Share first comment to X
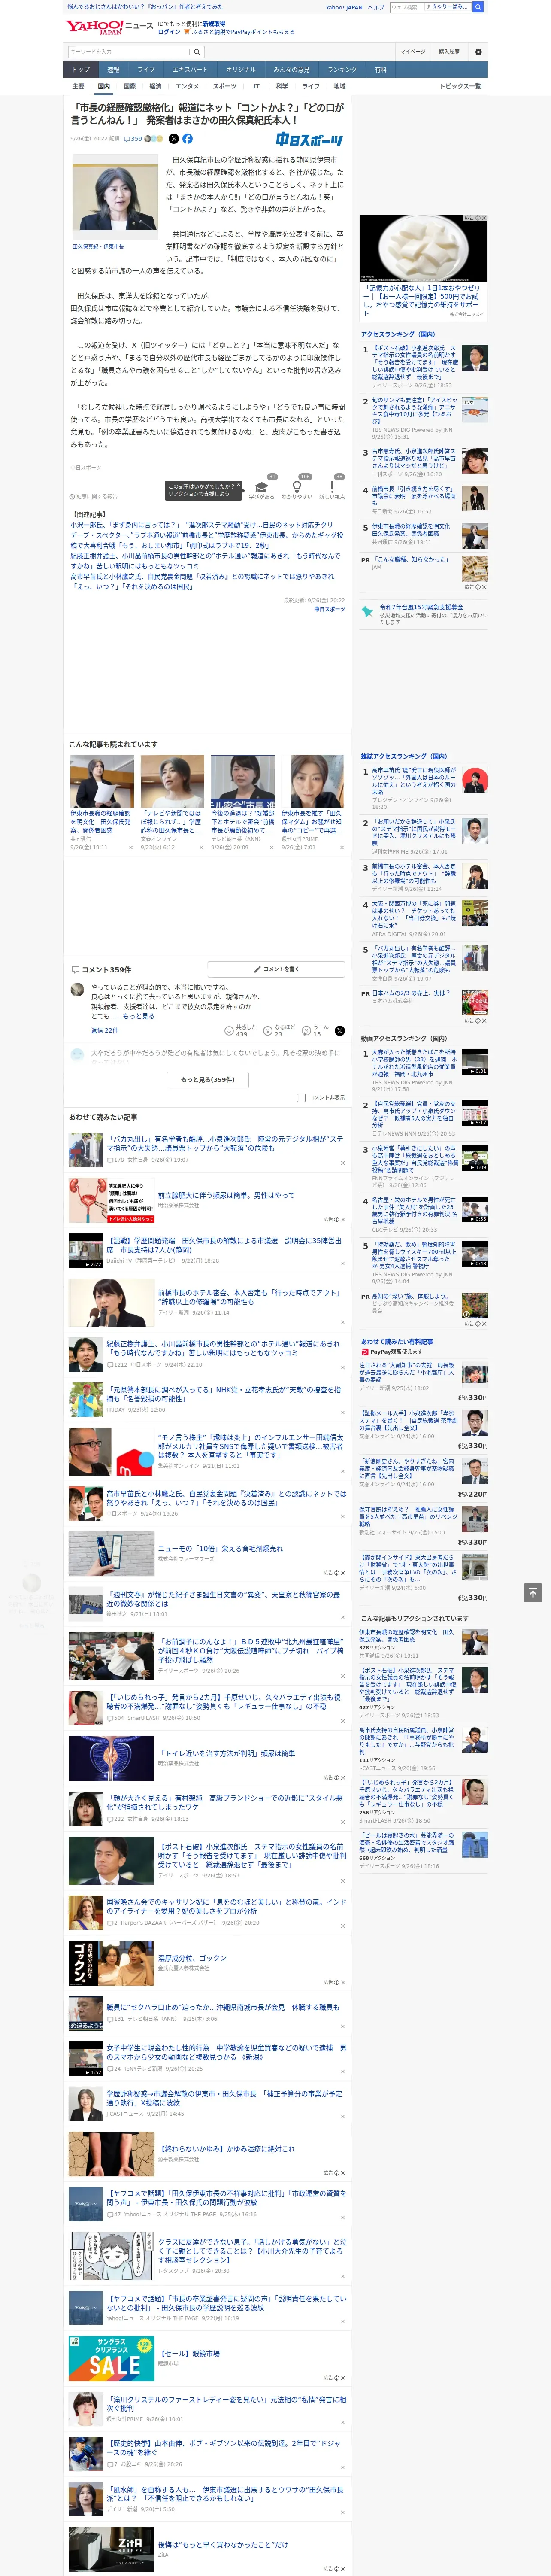This screenshot has width=551, height=2576. 340,1030
